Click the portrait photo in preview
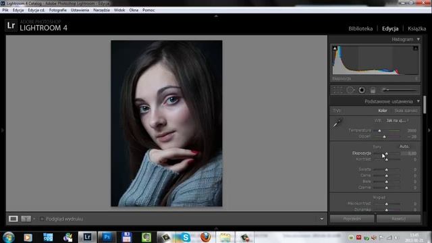The image size is (432, 243). coord(167,124)
